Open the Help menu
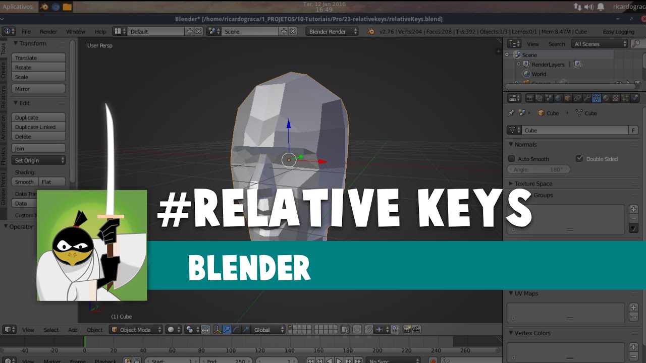Image resolution: width=646 pixels, height=363 pixels. point(100,31)
